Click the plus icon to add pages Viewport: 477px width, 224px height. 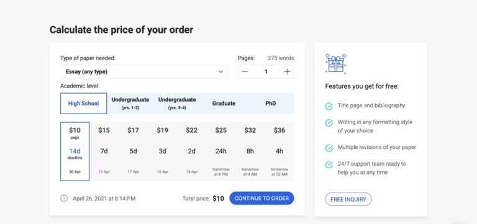point(287,72)
